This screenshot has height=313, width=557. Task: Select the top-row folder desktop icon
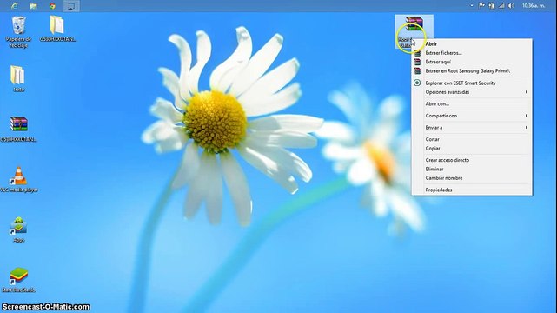pos(57,29)
